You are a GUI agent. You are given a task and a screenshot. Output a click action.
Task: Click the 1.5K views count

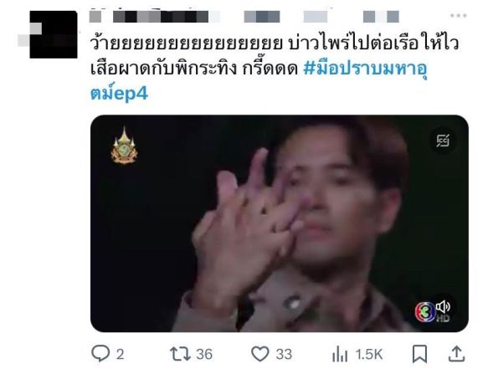(369, 355)
